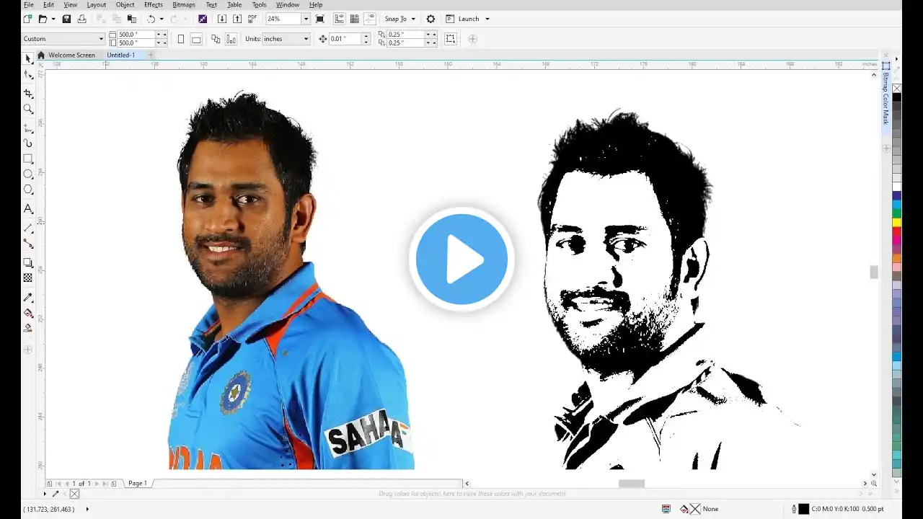Select the Ellipse tool
This screenshot has width=923, height=519.
[28, 174]
